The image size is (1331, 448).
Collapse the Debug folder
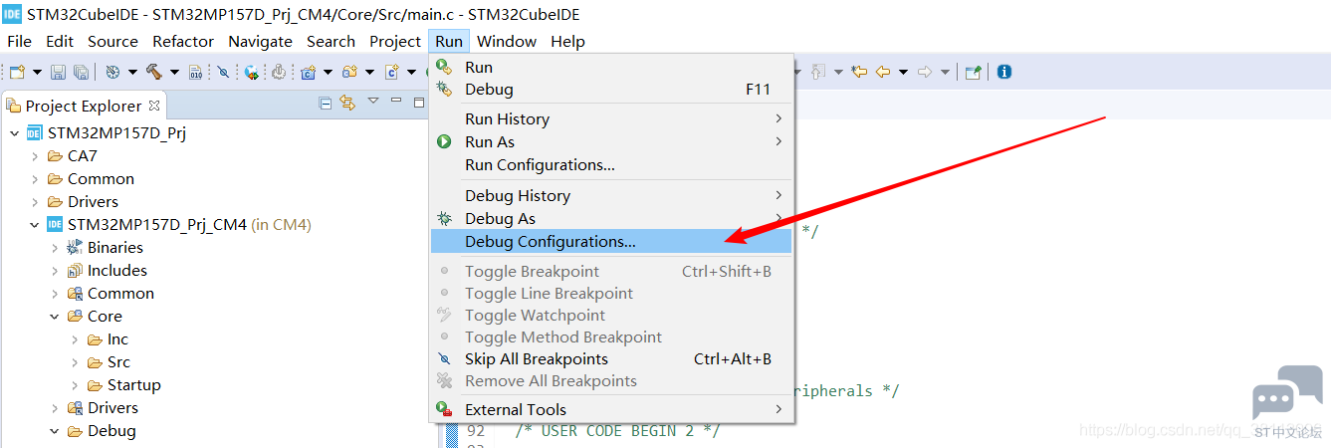pyautogui.click(x=55, y=431)
